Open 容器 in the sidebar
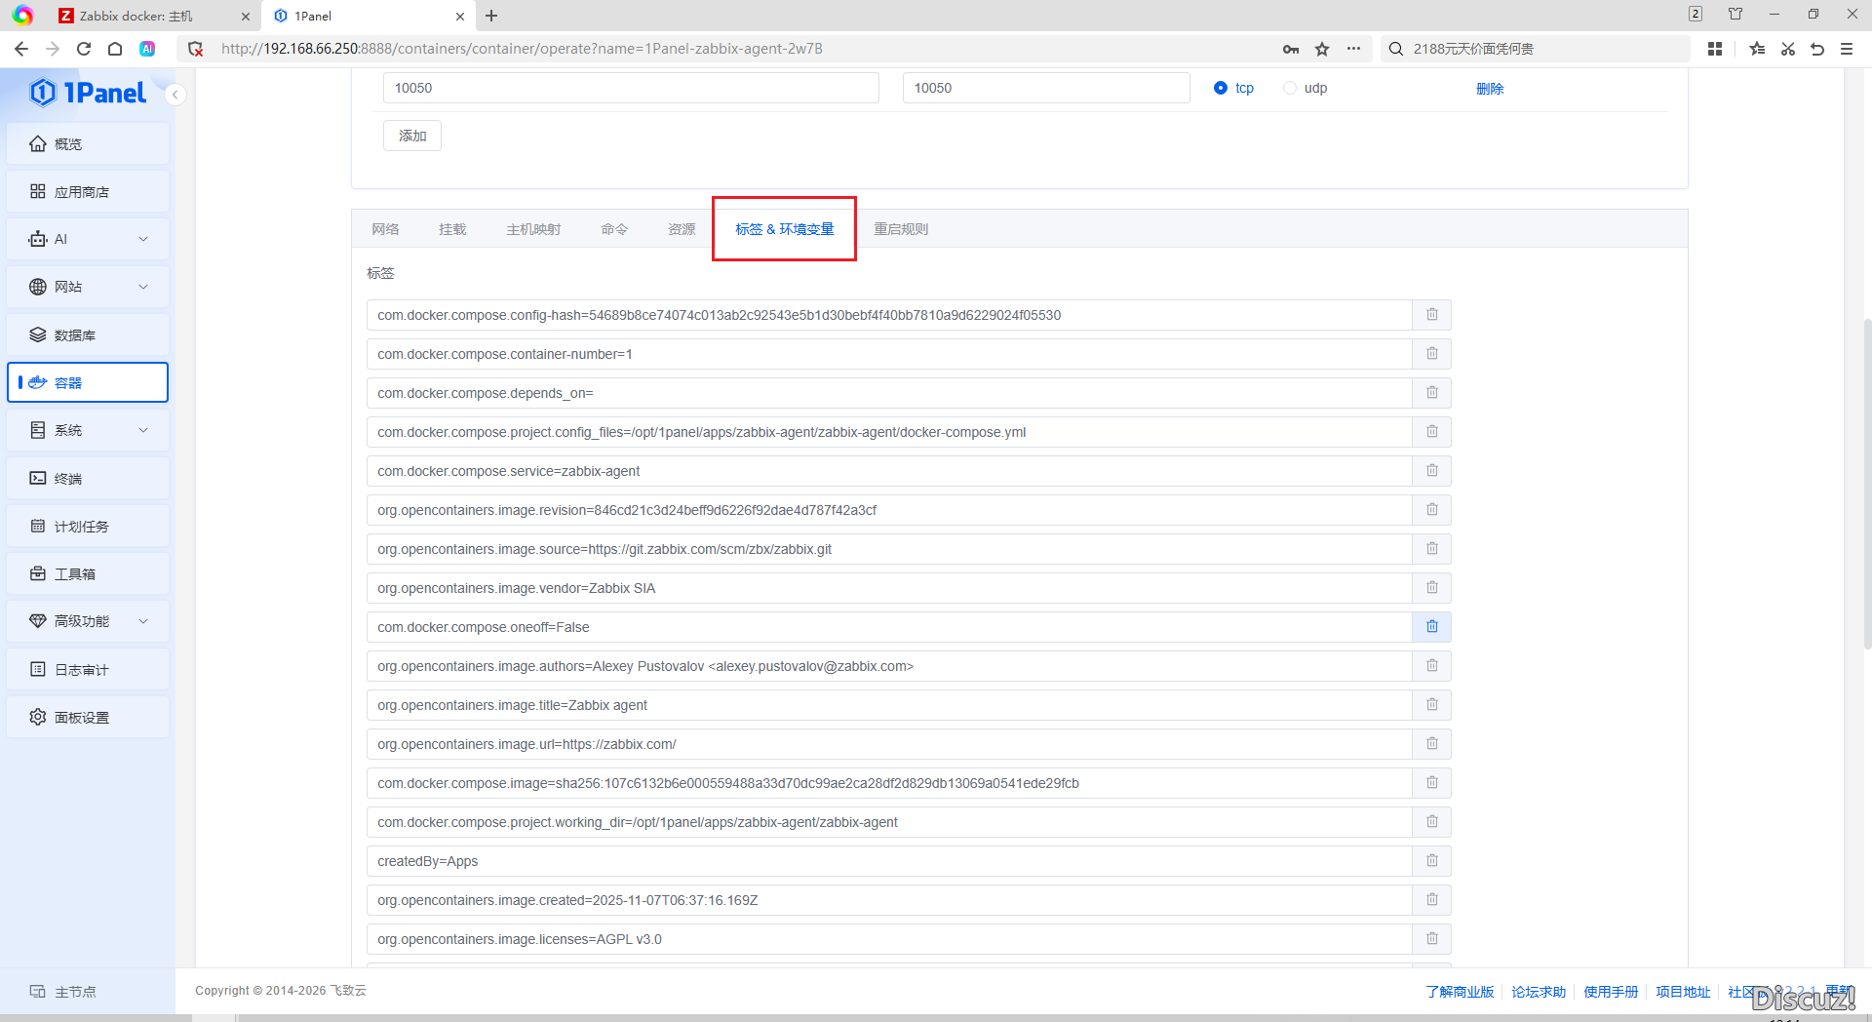 [88, 382]
